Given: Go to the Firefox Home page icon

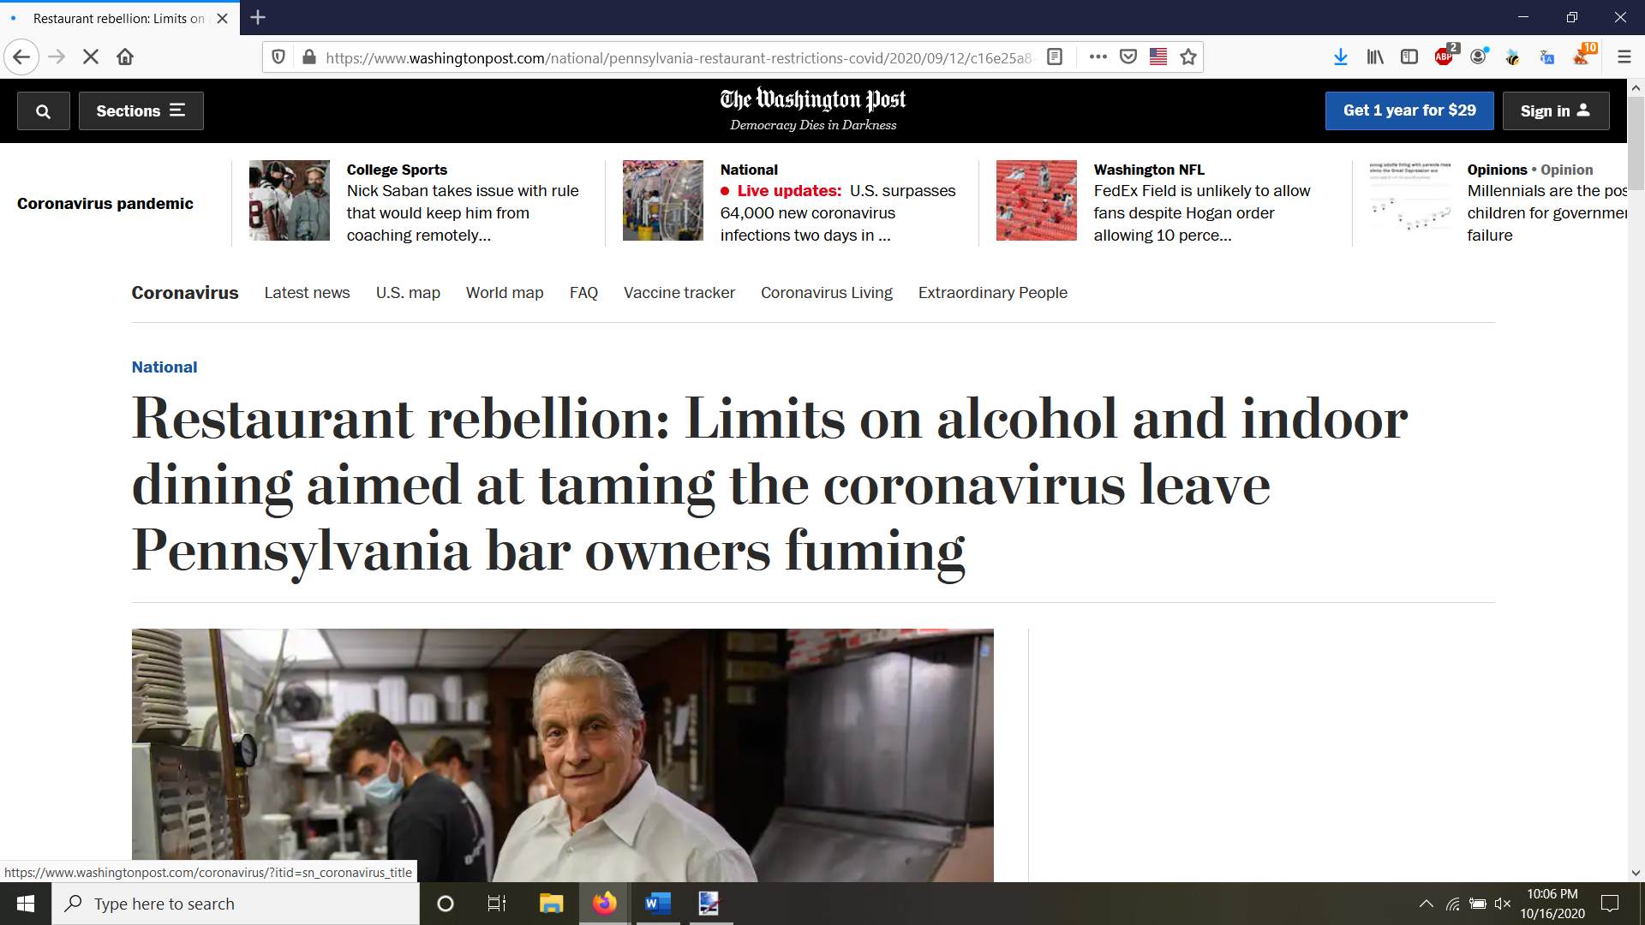Looking at the screenshot, I should click(125, 57).
